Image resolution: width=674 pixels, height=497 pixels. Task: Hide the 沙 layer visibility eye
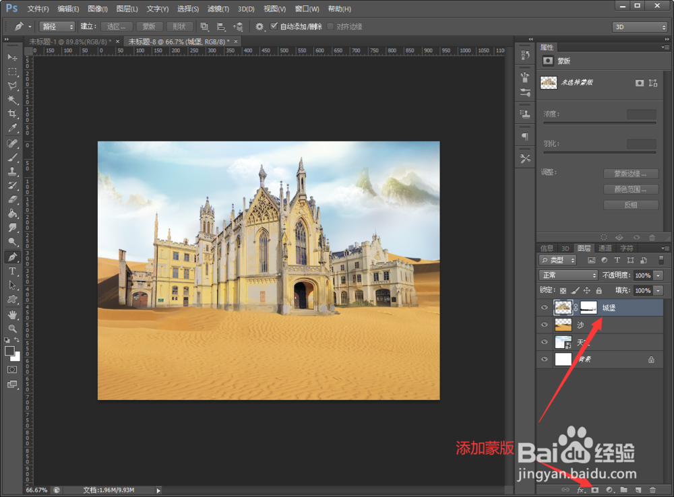click(x=544, y=325)
